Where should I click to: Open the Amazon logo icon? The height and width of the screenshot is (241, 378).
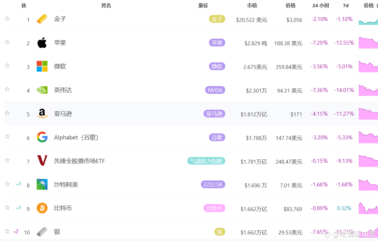coord(42,113)
